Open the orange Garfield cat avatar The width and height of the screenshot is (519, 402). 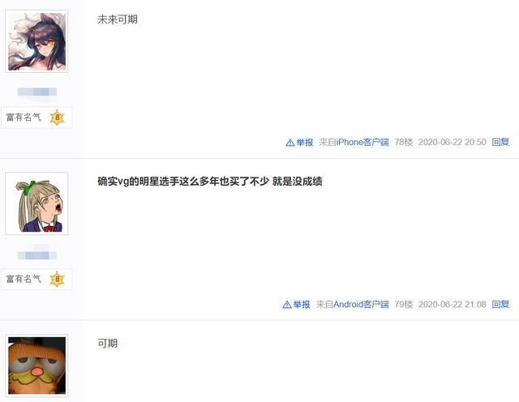click(36, 366)
